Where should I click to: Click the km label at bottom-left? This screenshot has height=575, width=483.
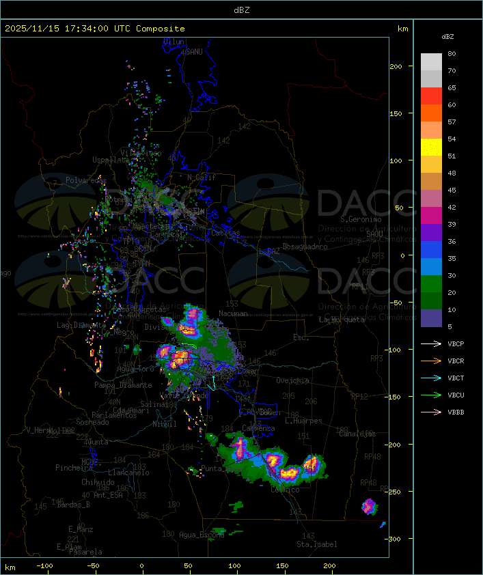click(10, 567)
